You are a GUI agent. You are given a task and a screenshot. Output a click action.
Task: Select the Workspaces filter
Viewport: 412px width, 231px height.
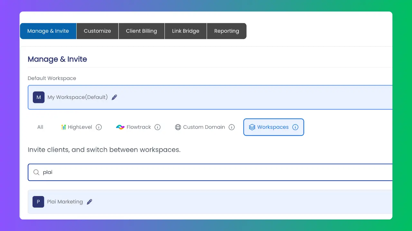274,127
